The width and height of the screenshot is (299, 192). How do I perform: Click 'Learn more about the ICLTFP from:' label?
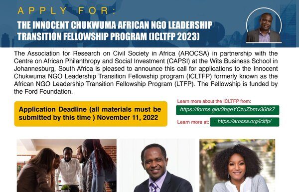coord(214,101)
